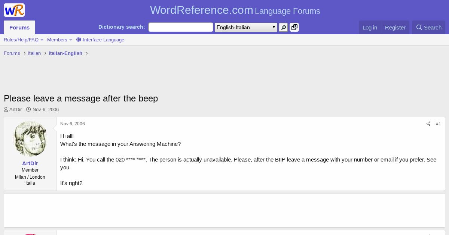Expand the Rules/Help/FAQ menu arrow
This screenshot has height=235, width=449.
42,40
